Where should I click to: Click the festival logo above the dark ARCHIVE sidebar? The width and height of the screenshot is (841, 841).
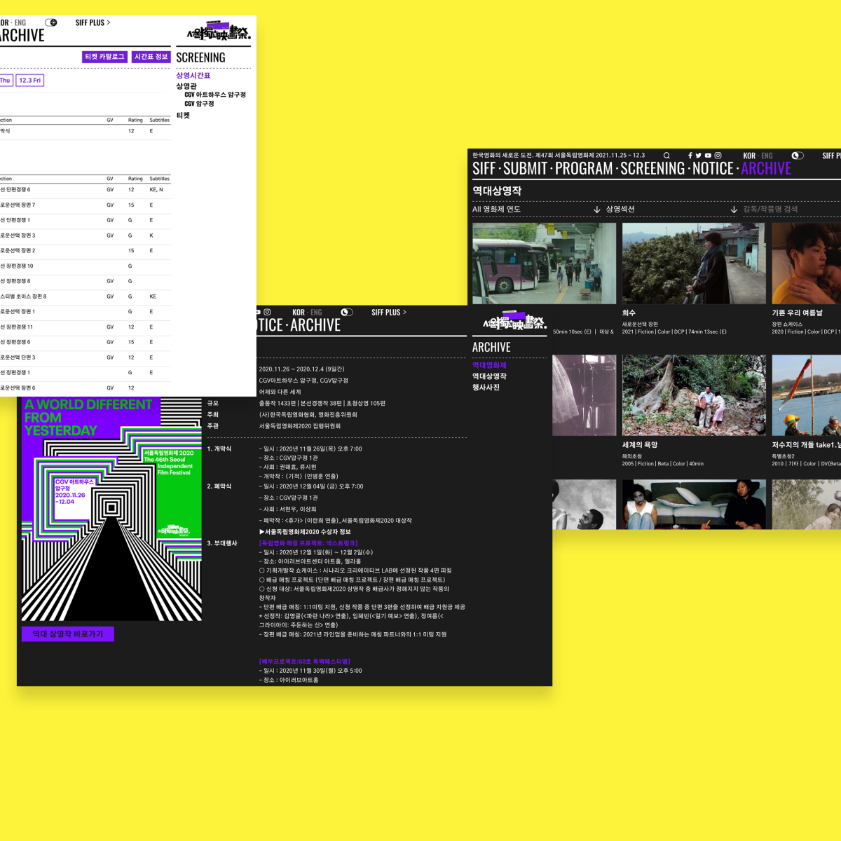514,322
